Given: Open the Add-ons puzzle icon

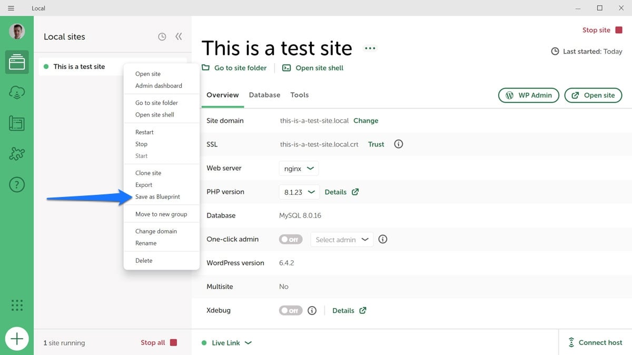Looking at the screenshot, I should point(17,154).
